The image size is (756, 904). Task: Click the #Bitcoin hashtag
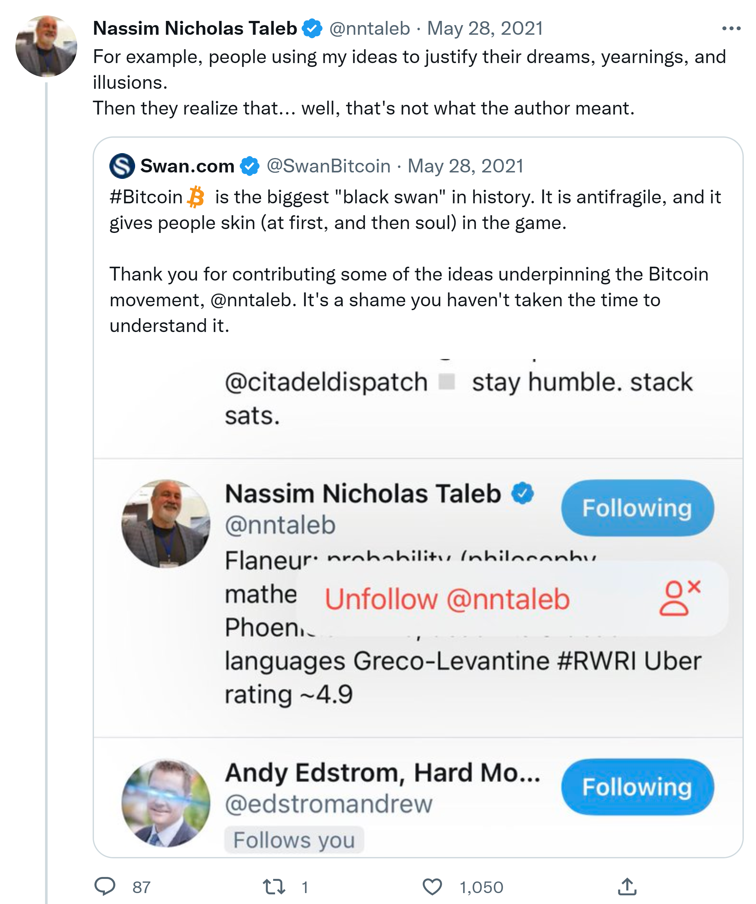click(x=146, y=197)
